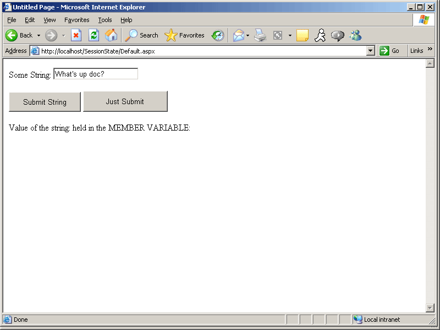The image size is (440, 330).
Task: Stop page loading with red X icon
Action: 76,35
